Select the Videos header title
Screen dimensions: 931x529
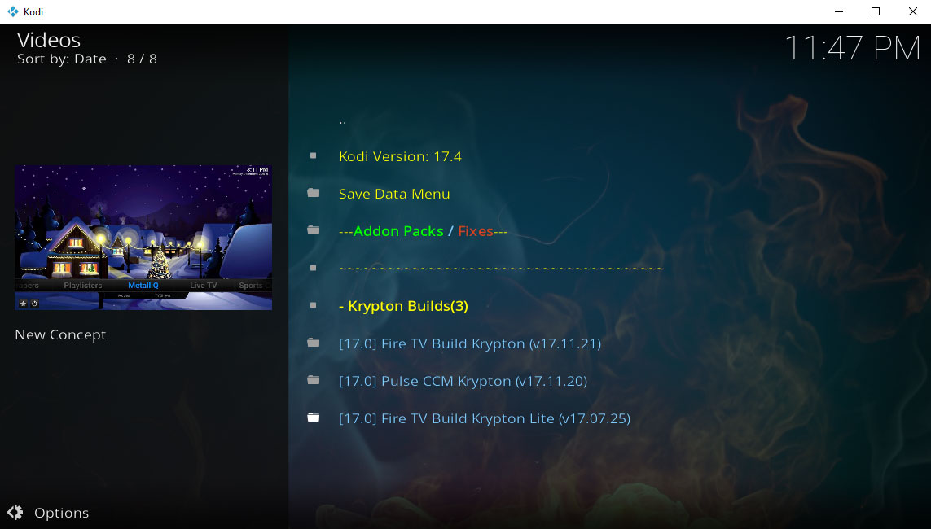pyautogui.click(x=47, y=39)
